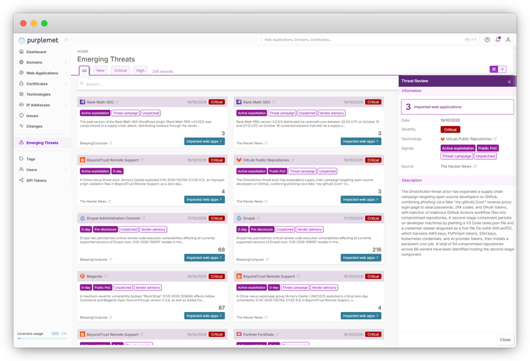
Task: Expand the Domains sidebar item
Action: point(66,62)
